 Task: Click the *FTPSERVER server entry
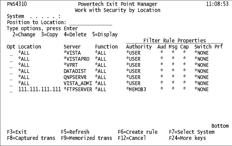pyautogui.click(x=78, y=89)
